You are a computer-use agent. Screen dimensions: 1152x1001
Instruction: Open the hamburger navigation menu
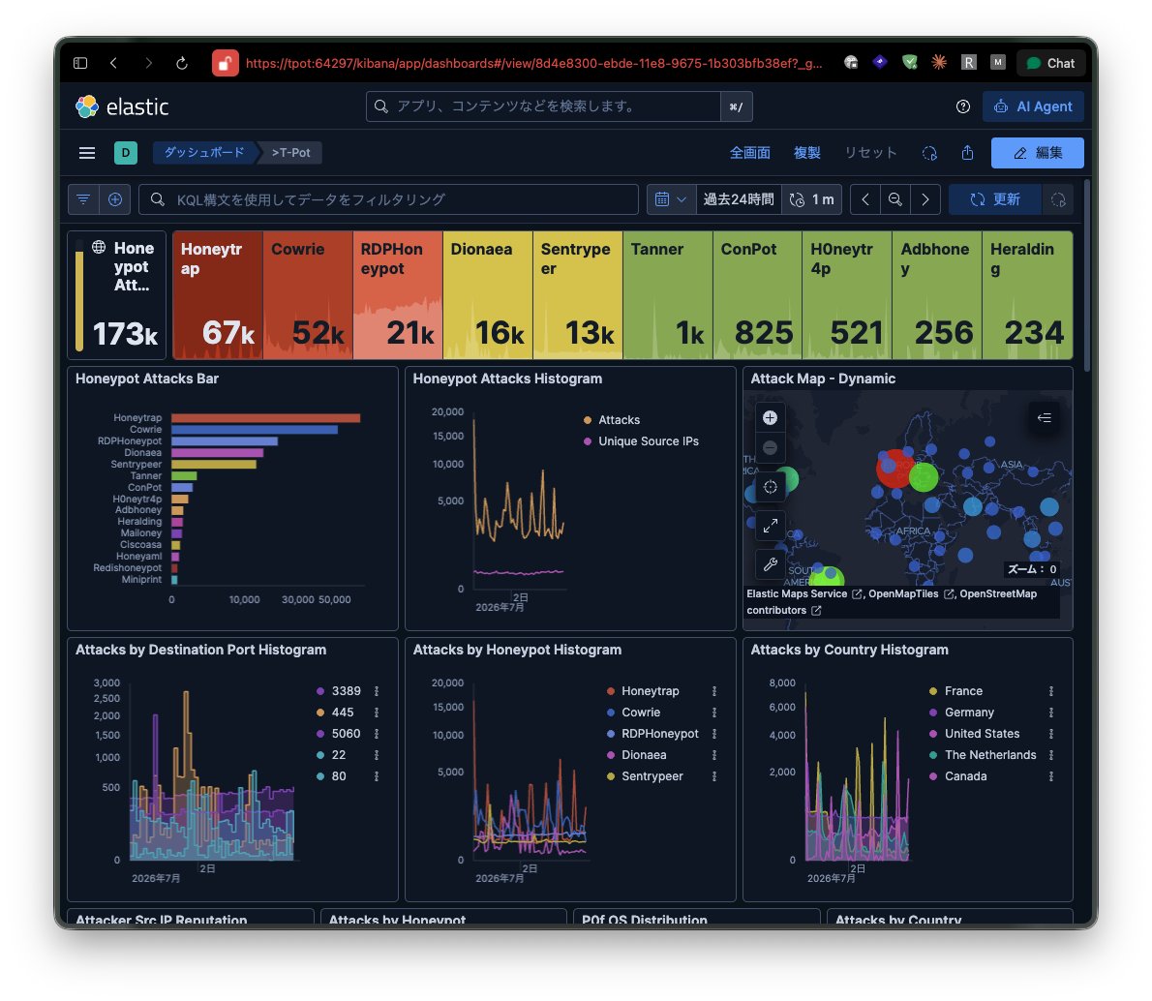(x=87, y=153)
